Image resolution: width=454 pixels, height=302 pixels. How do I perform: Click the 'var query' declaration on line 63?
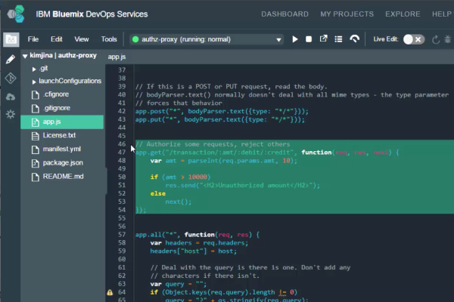[x=167, y=284]
